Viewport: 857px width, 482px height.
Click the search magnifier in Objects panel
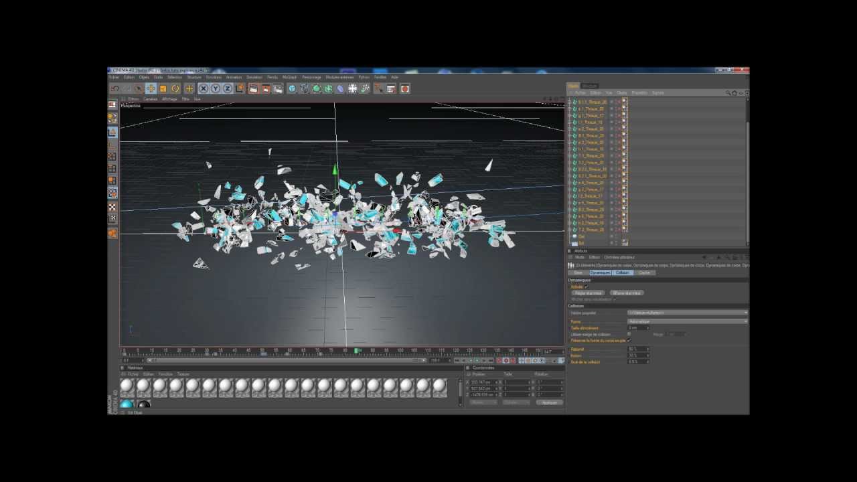pos(728,93)
